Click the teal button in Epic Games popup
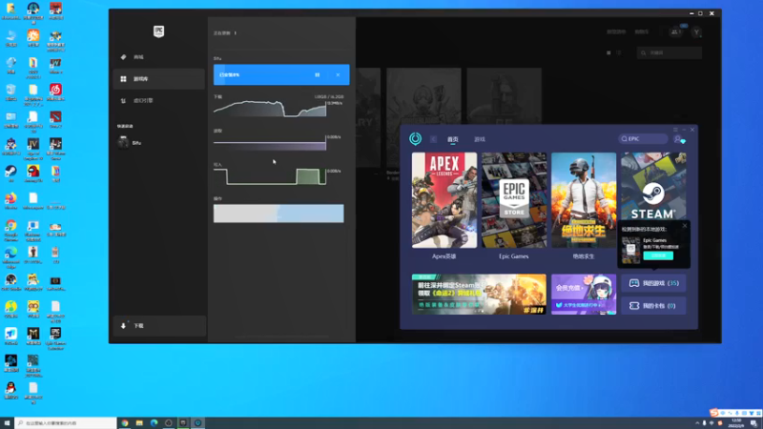This screenshot has height=429, width=763. point(658,255)
